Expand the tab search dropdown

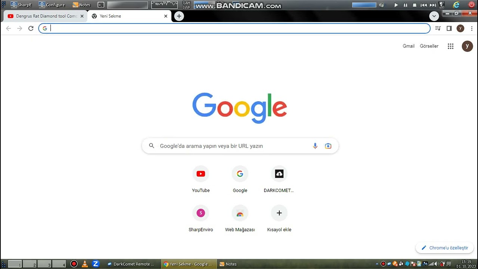click(x=434, y=16)
